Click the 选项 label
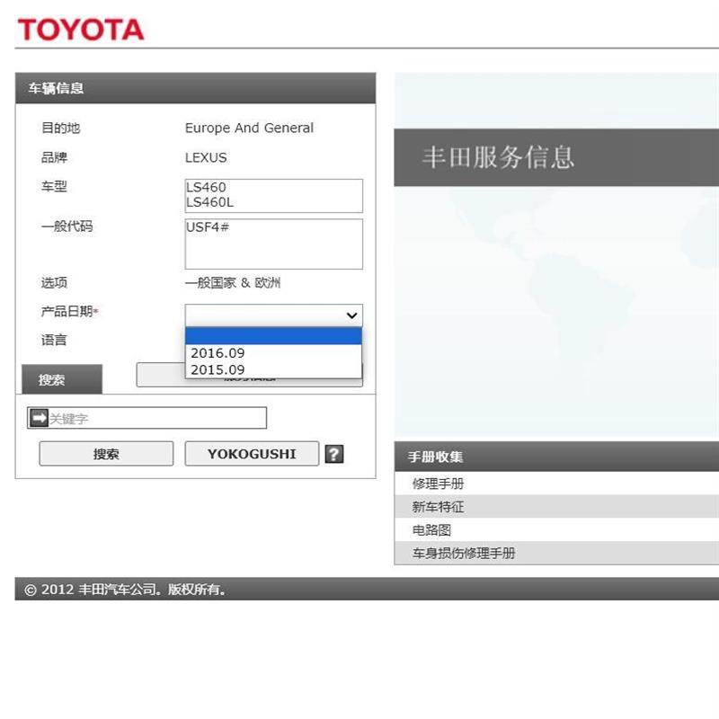This screenshot has width=719, height=719. (54, 282)
